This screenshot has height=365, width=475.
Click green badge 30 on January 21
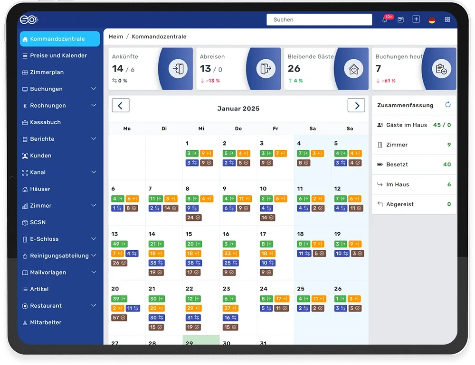[157, 299]
